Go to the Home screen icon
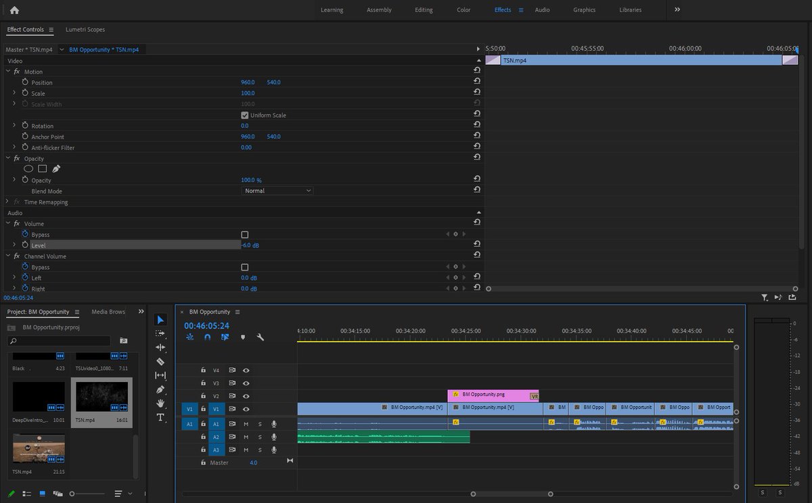Viewport: 812px width, 503px height. pyautogui.click(x=14, y=10)
